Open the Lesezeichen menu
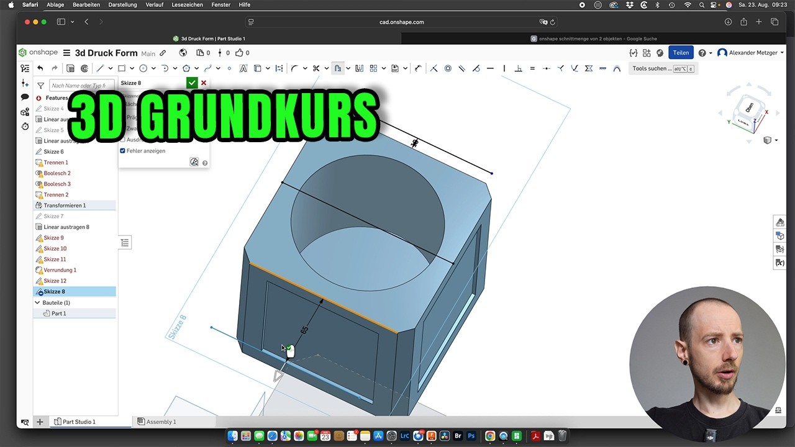795x447 pixels. pos(187,5)
